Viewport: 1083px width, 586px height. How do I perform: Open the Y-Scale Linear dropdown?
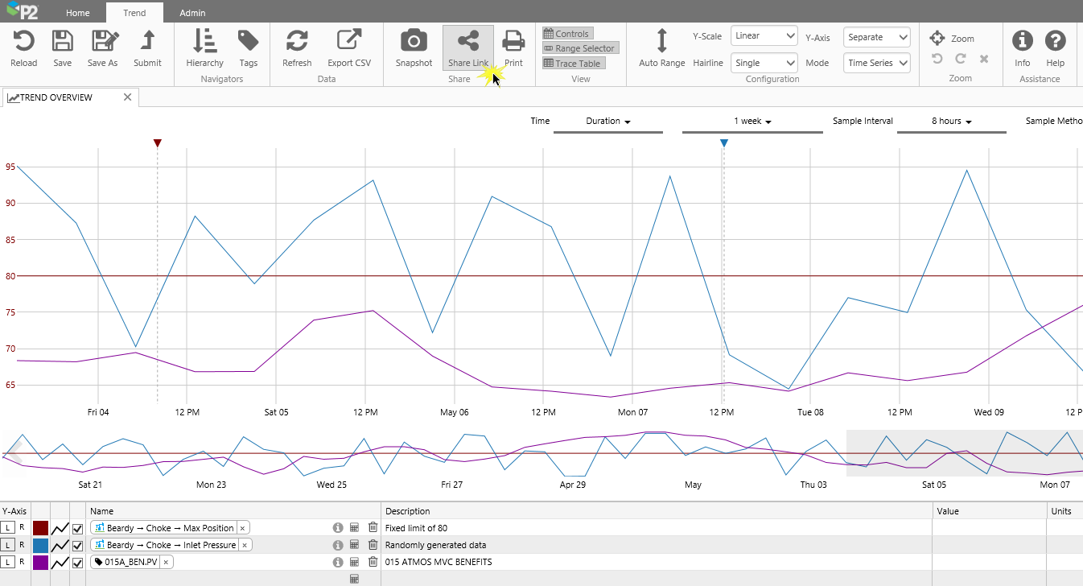click(764, 36)
